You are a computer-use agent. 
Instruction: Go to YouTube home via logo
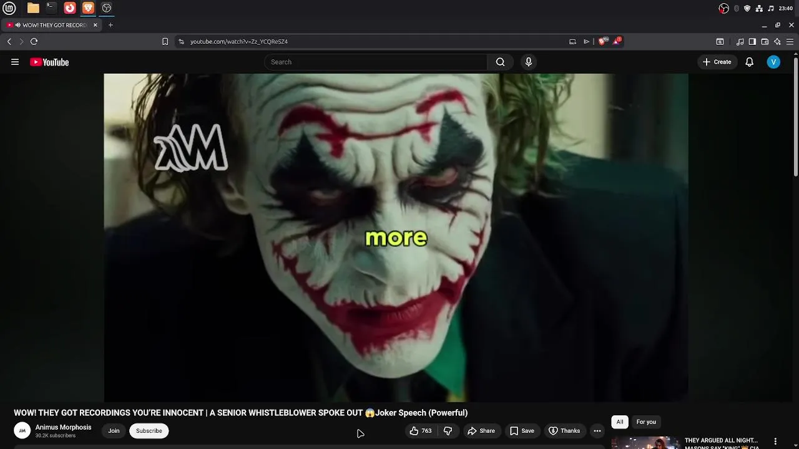click(49, 62)
